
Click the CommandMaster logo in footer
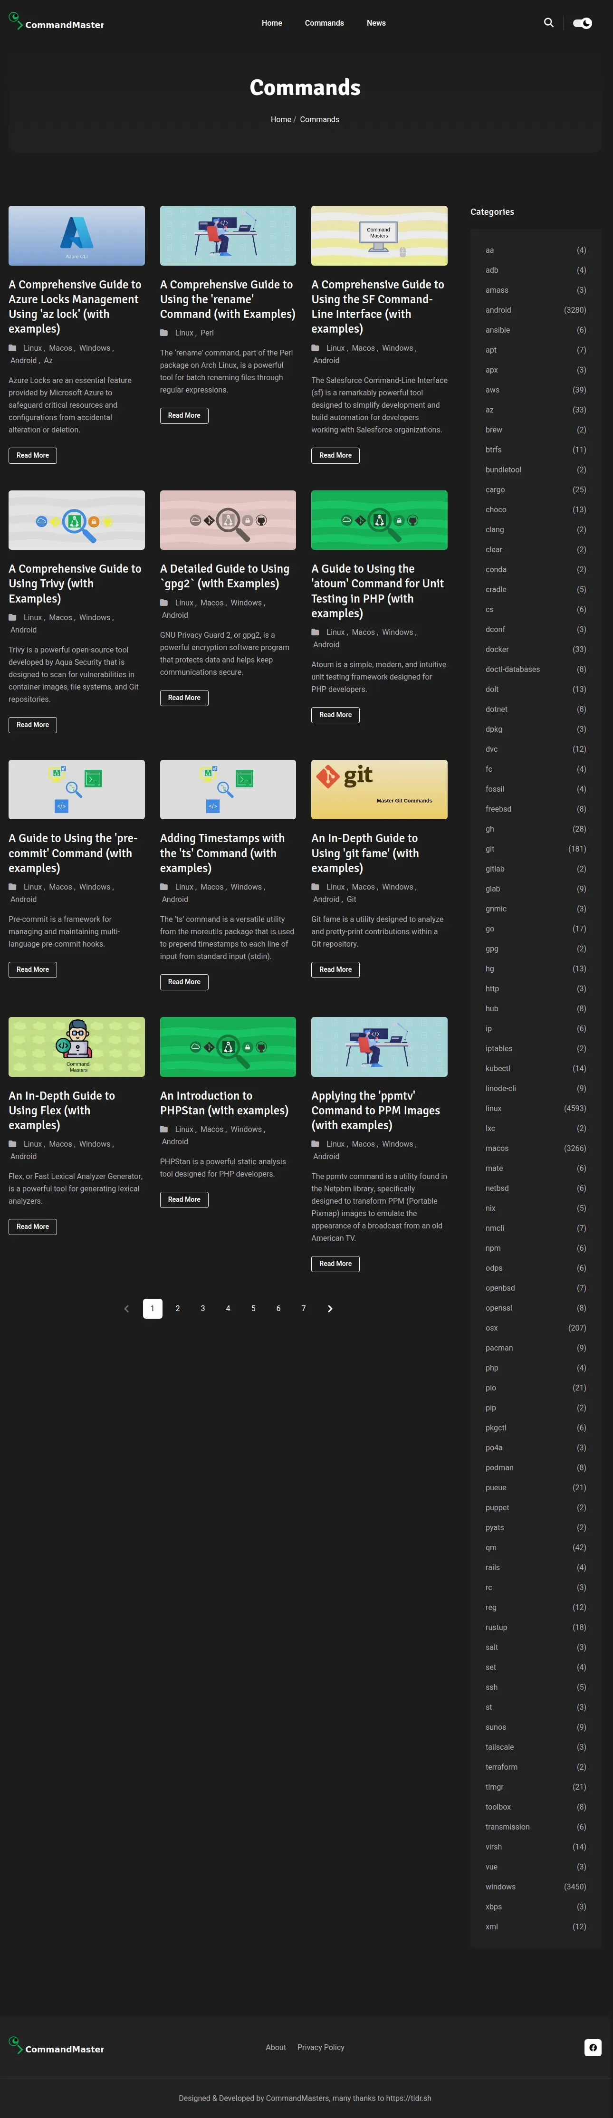coord(56,2046)
